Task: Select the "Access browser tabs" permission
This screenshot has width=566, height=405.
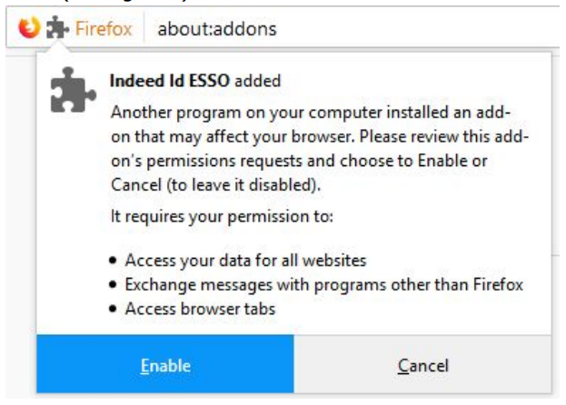Action: [x=200, y=308]
